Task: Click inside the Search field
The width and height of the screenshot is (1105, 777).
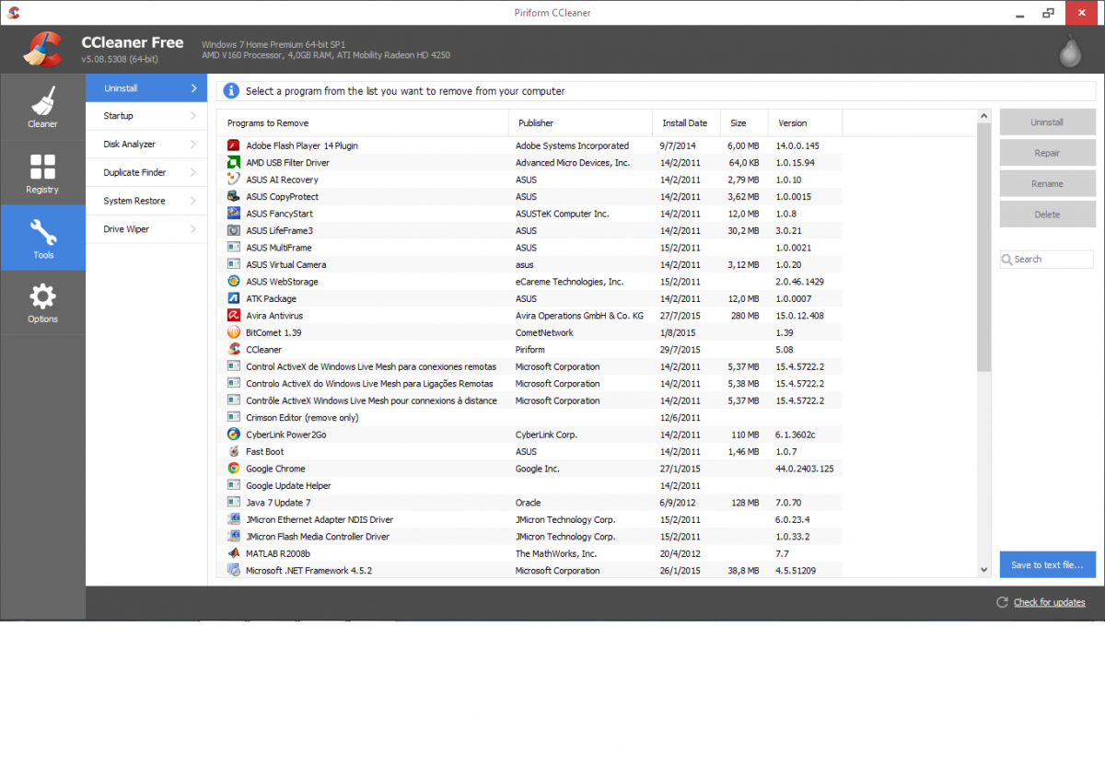Action: pyautogui.click(x=1047, y=260)
